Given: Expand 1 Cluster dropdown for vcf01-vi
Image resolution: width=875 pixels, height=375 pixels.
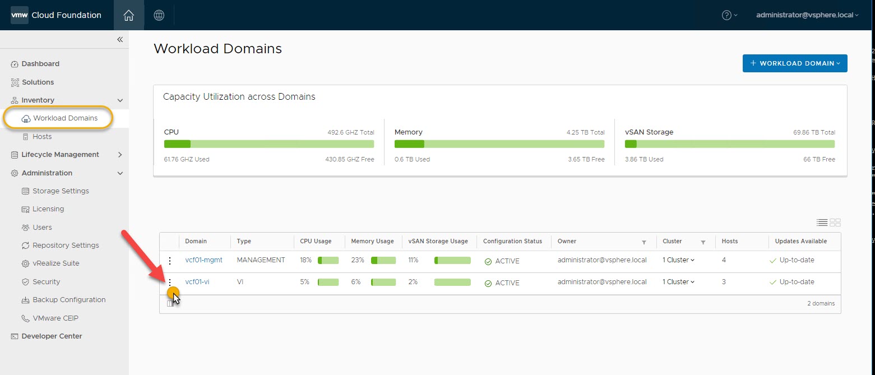Looking at the screenshot, I should [x=678, y=282].
